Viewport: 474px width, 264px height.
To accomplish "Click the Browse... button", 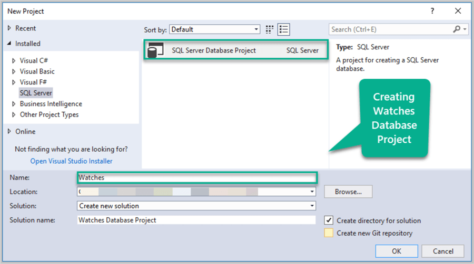I will point(348,192).
